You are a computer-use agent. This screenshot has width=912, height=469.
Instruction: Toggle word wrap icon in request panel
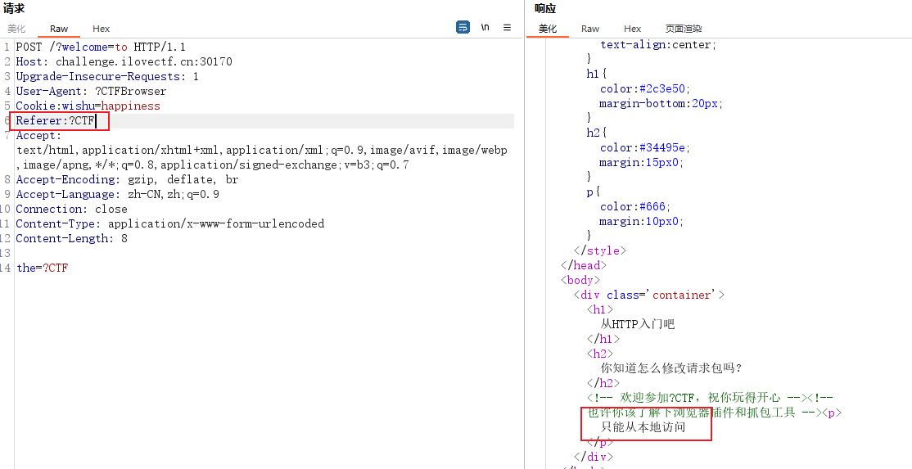pyautogui.click(x=463, y=27)
